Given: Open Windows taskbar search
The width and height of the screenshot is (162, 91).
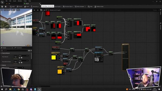Looking at the screenshot, I should [x=6, y=89].
